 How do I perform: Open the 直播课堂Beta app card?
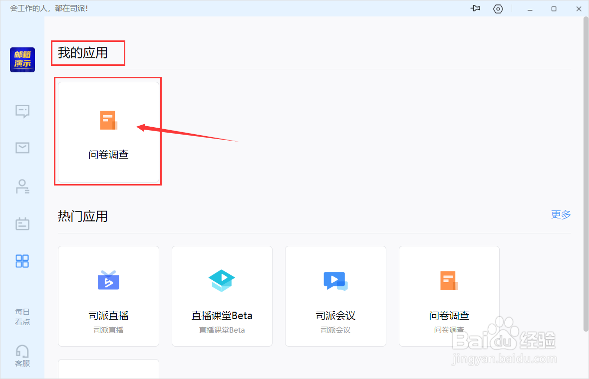click(222, 296)
